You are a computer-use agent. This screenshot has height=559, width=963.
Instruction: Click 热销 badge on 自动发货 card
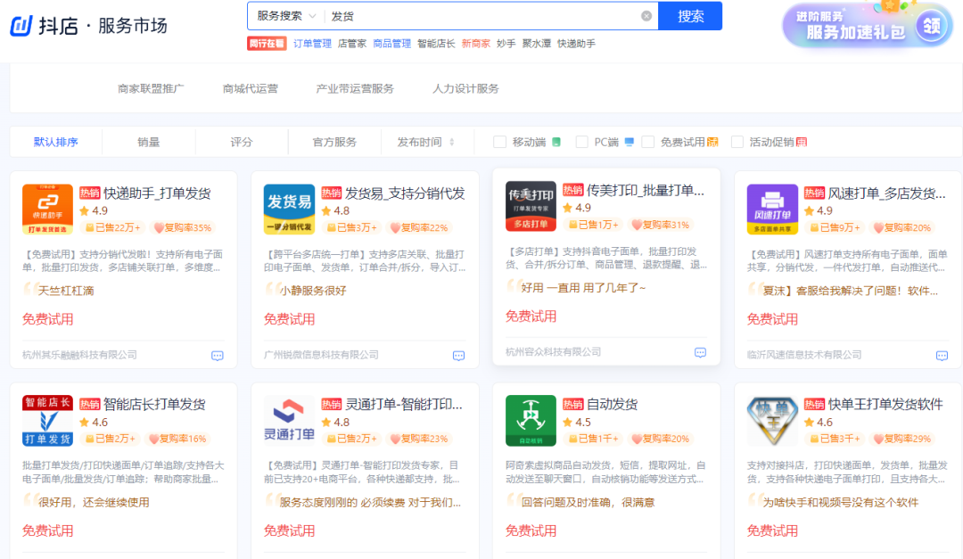572,404
